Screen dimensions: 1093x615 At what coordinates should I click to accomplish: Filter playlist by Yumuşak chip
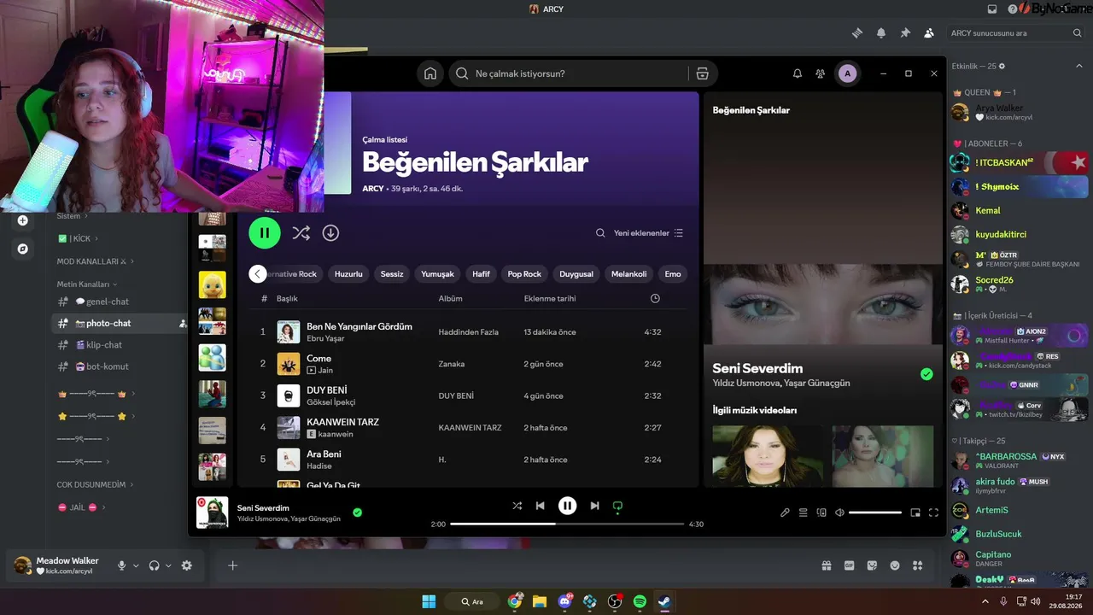(x=438, y=274)
